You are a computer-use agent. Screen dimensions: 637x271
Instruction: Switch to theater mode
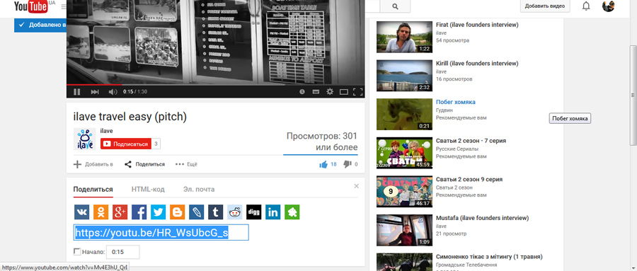click(x=344, y=92)
